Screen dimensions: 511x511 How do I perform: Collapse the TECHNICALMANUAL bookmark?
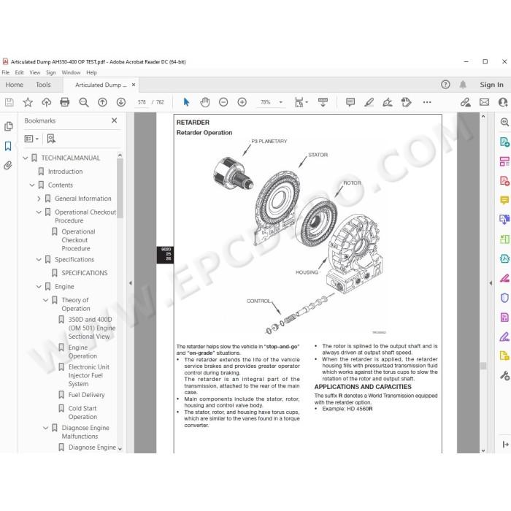(26, 158)
